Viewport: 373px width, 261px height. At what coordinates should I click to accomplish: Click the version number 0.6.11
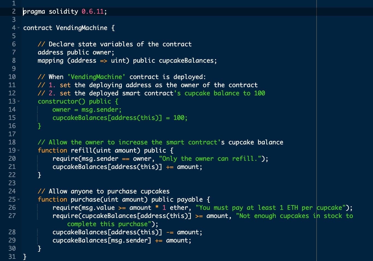point(93,11)
